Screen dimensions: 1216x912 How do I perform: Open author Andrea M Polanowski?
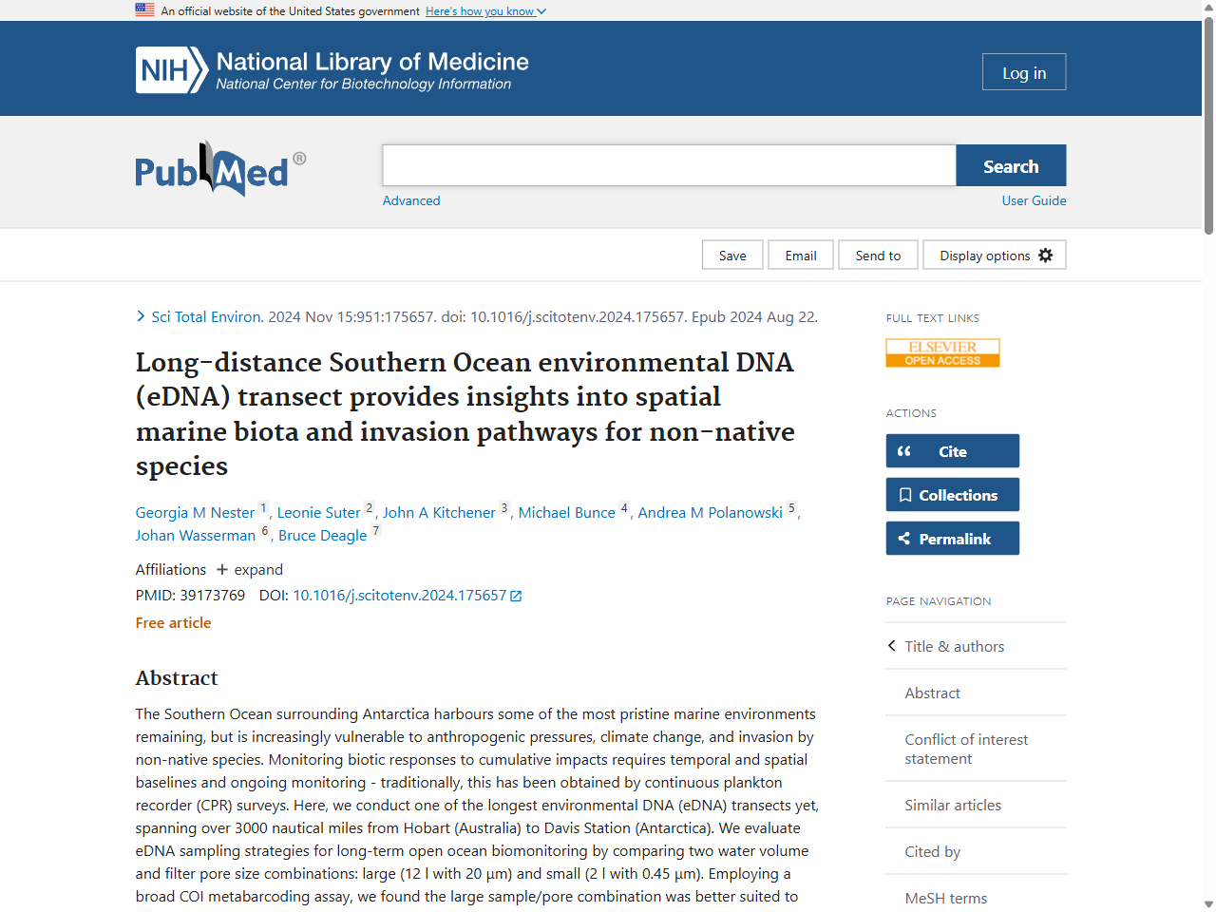click(711, 513)
